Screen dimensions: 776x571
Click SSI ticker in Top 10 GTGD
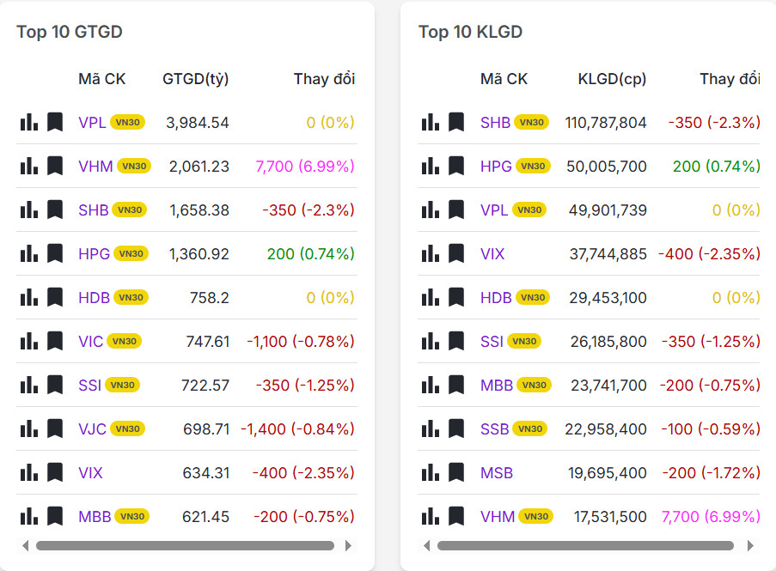(x=89, y=386)
